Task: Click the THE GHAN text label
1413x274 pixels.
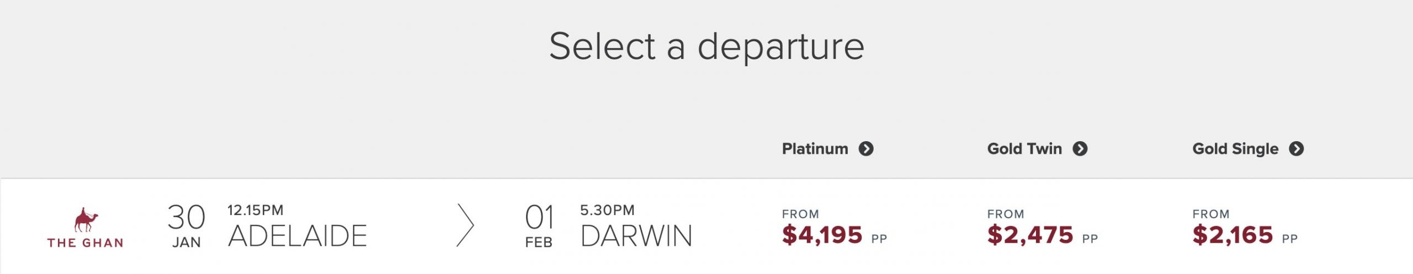Action: [86, 243]
